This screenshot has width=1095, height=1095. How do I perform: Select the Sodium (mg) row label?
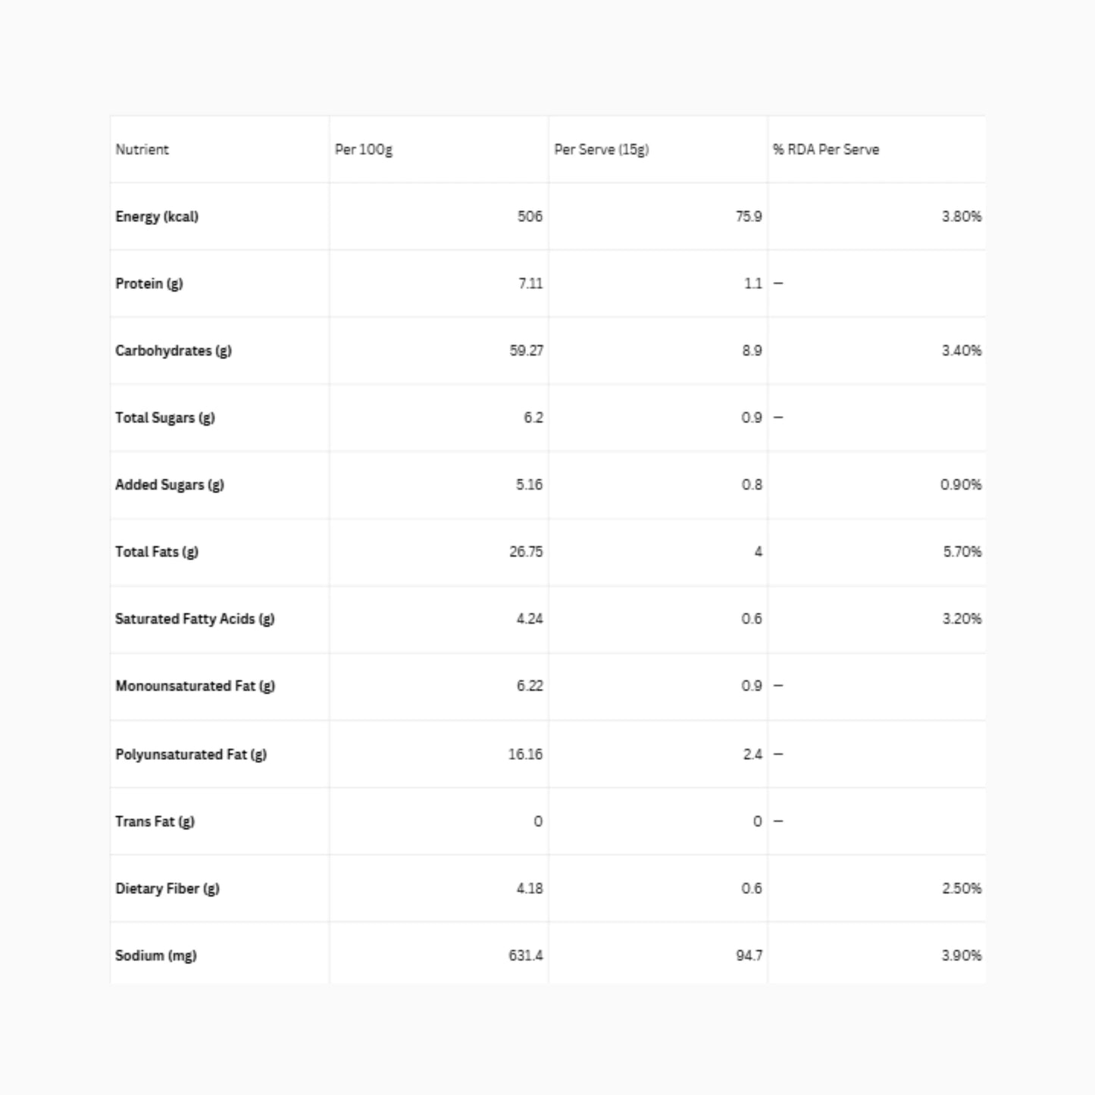pyautogui.click(x=156, y=956)
